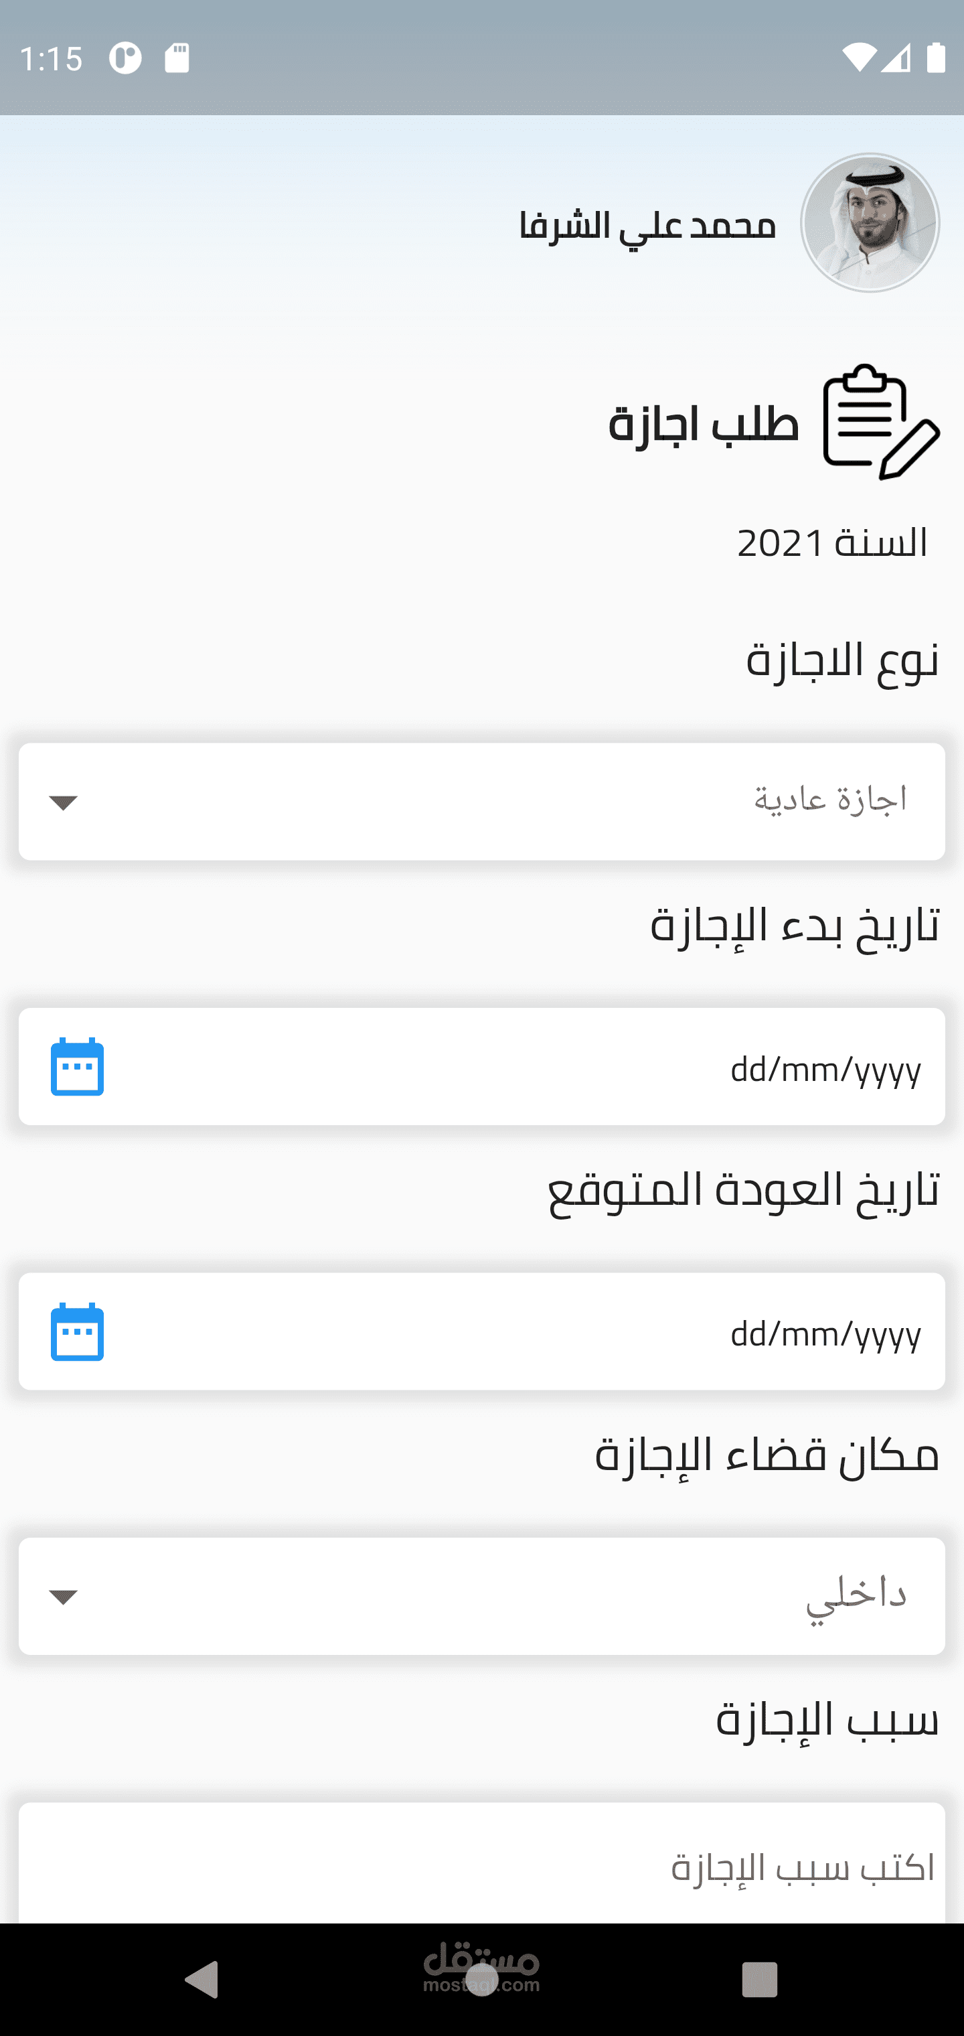Open the profile photo of محمد علي الشرفا

pyautogui.click(x=870, y=223)
